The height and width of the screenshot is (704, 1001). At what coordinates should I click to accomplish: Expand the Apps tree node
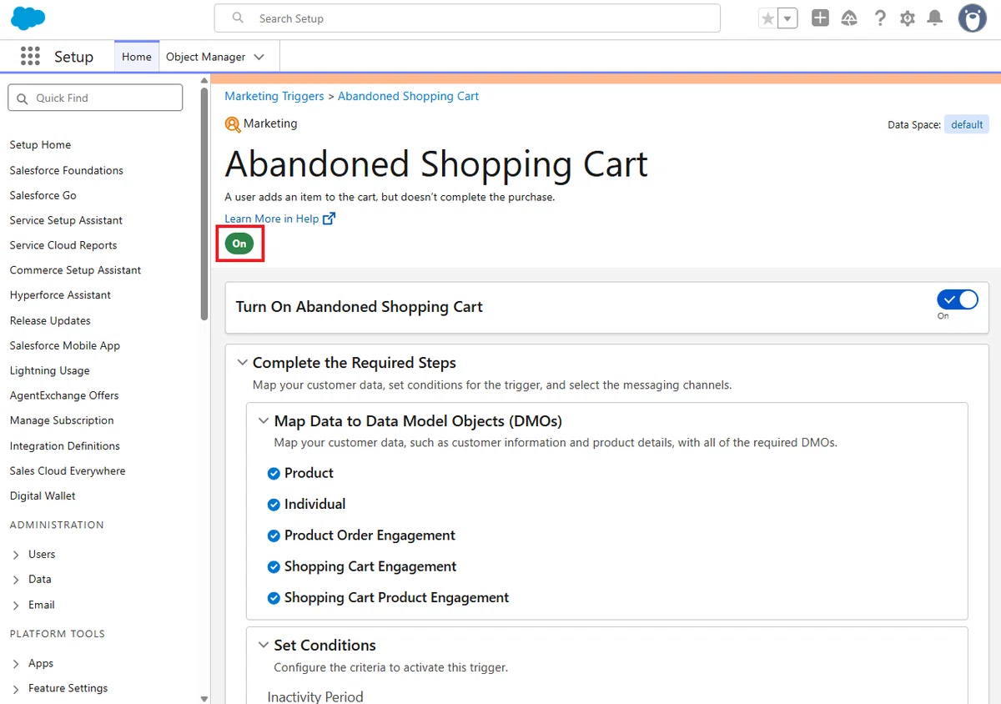(x=17, y=664)
